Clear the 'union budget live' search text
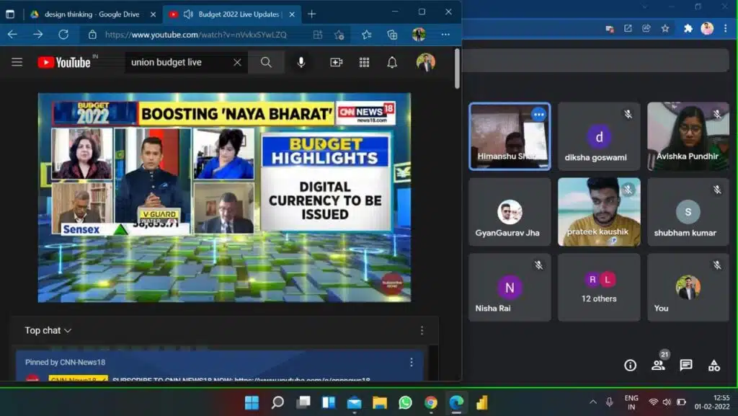 click(237, 63)
